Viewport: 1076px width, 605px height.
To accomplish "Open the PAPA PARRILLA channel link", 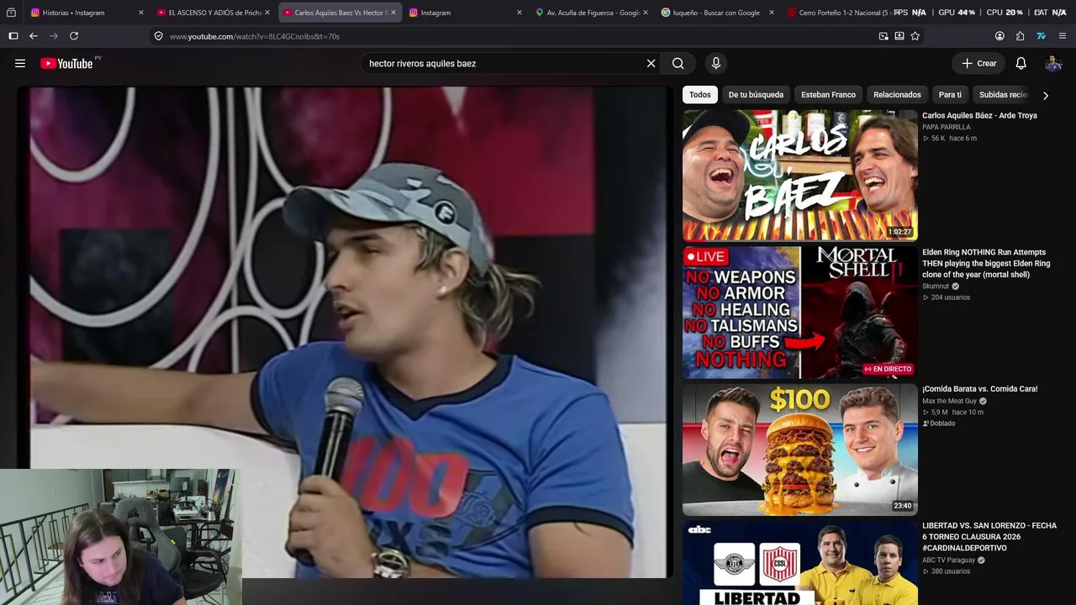I will coord(946,127).
